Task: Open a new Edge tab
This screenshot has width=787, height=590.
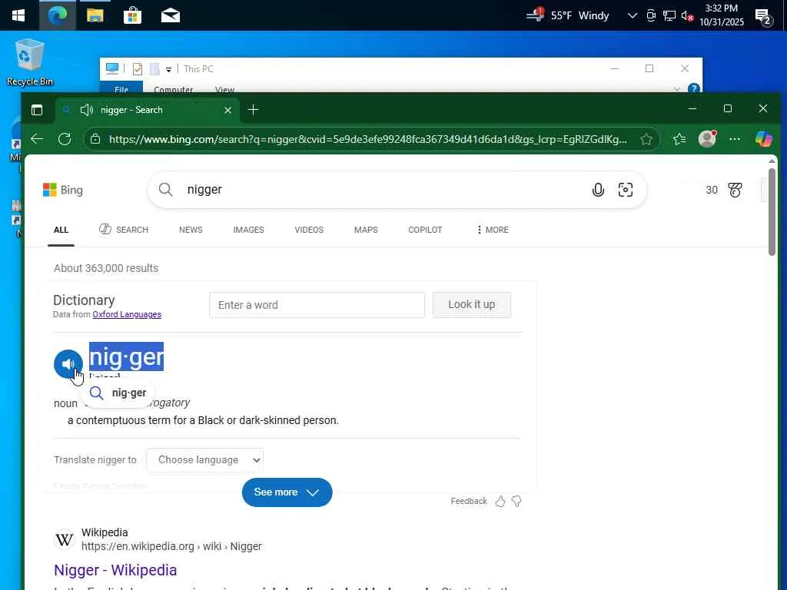Action: (253, 109)
